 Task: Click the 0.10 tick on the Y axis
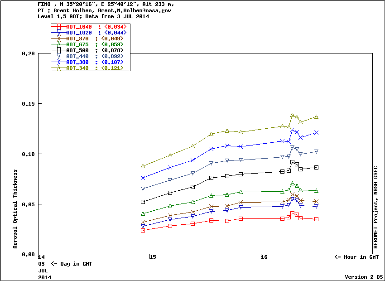coord(28,154)
